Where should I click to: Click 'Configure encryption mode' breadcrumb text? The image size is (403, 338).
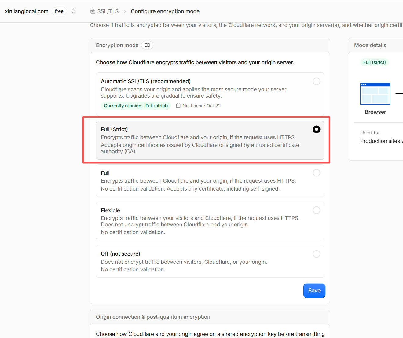[x=165, y=11]
